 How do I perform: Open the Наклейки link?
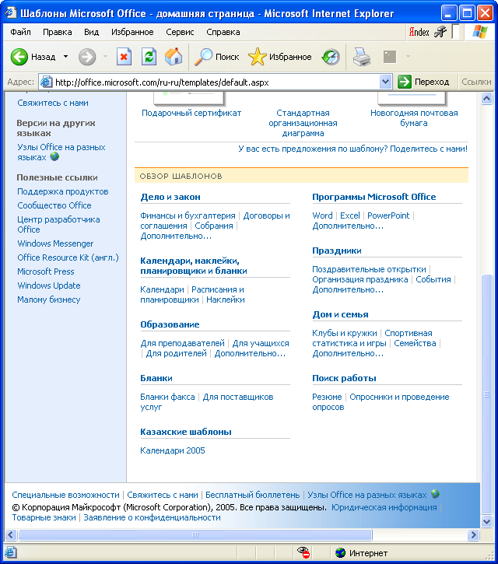226,300
